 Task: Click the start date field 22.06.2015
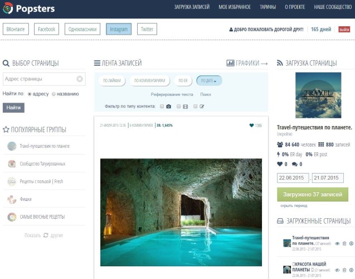coord(293,178)
